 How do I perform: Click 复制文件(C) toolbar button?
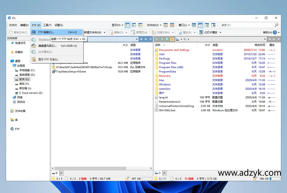point(18,32)
